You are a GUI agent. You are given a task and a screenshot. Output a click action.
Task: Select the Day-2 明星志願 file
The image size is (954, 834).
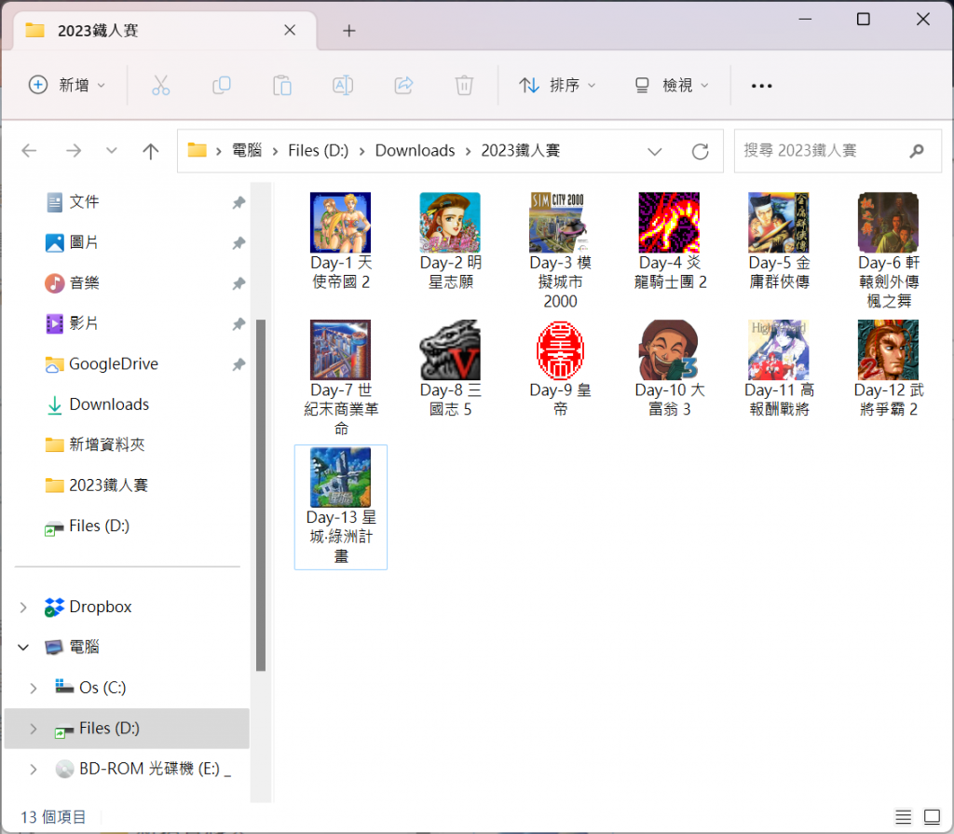pyautogui.click(x=450, y=241)
